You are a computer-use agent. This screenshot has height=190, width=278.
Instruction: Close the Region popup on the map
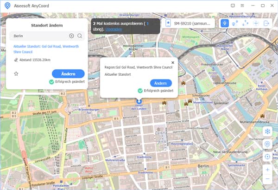173,62
